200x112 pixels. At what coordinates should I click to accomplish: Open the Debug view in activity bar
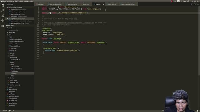coord(2,21)
